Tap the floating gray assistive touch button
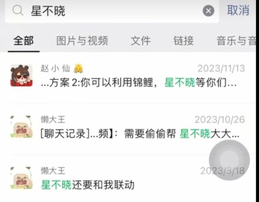The image size is (259, 202). pyautogui.click(x=229, y=160)
